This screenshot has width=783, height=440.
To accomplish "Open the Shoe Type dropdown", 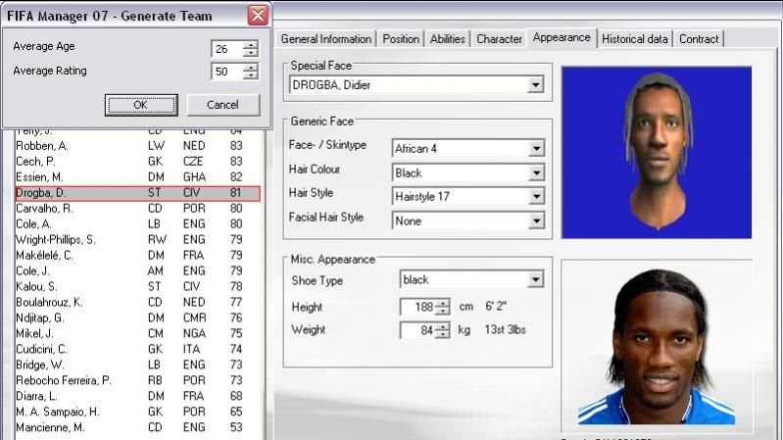I will (535, 279).
